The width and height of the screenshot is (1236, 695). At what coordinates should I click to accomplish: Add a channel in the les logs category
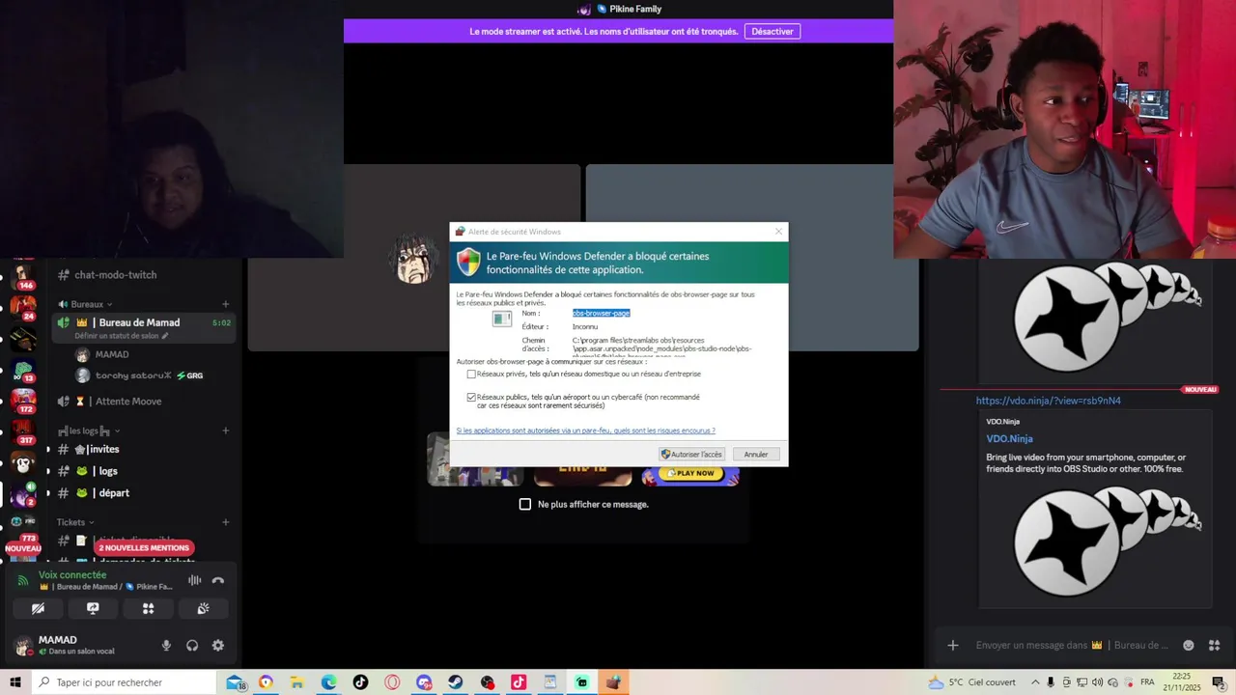click(226, 431)
